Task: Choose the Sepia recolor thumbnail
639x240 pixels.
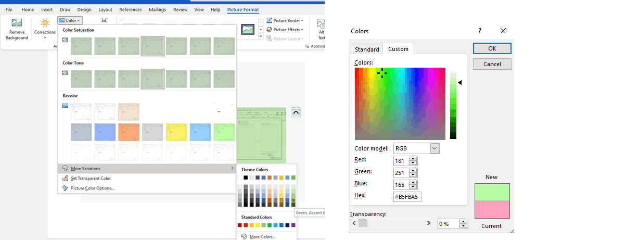Action: pos(129,112)
